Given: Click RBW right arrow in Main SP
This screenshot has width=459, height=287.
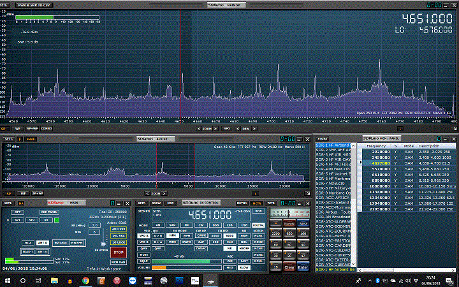Looking at the screenshot, I should [x=254, y=129].
